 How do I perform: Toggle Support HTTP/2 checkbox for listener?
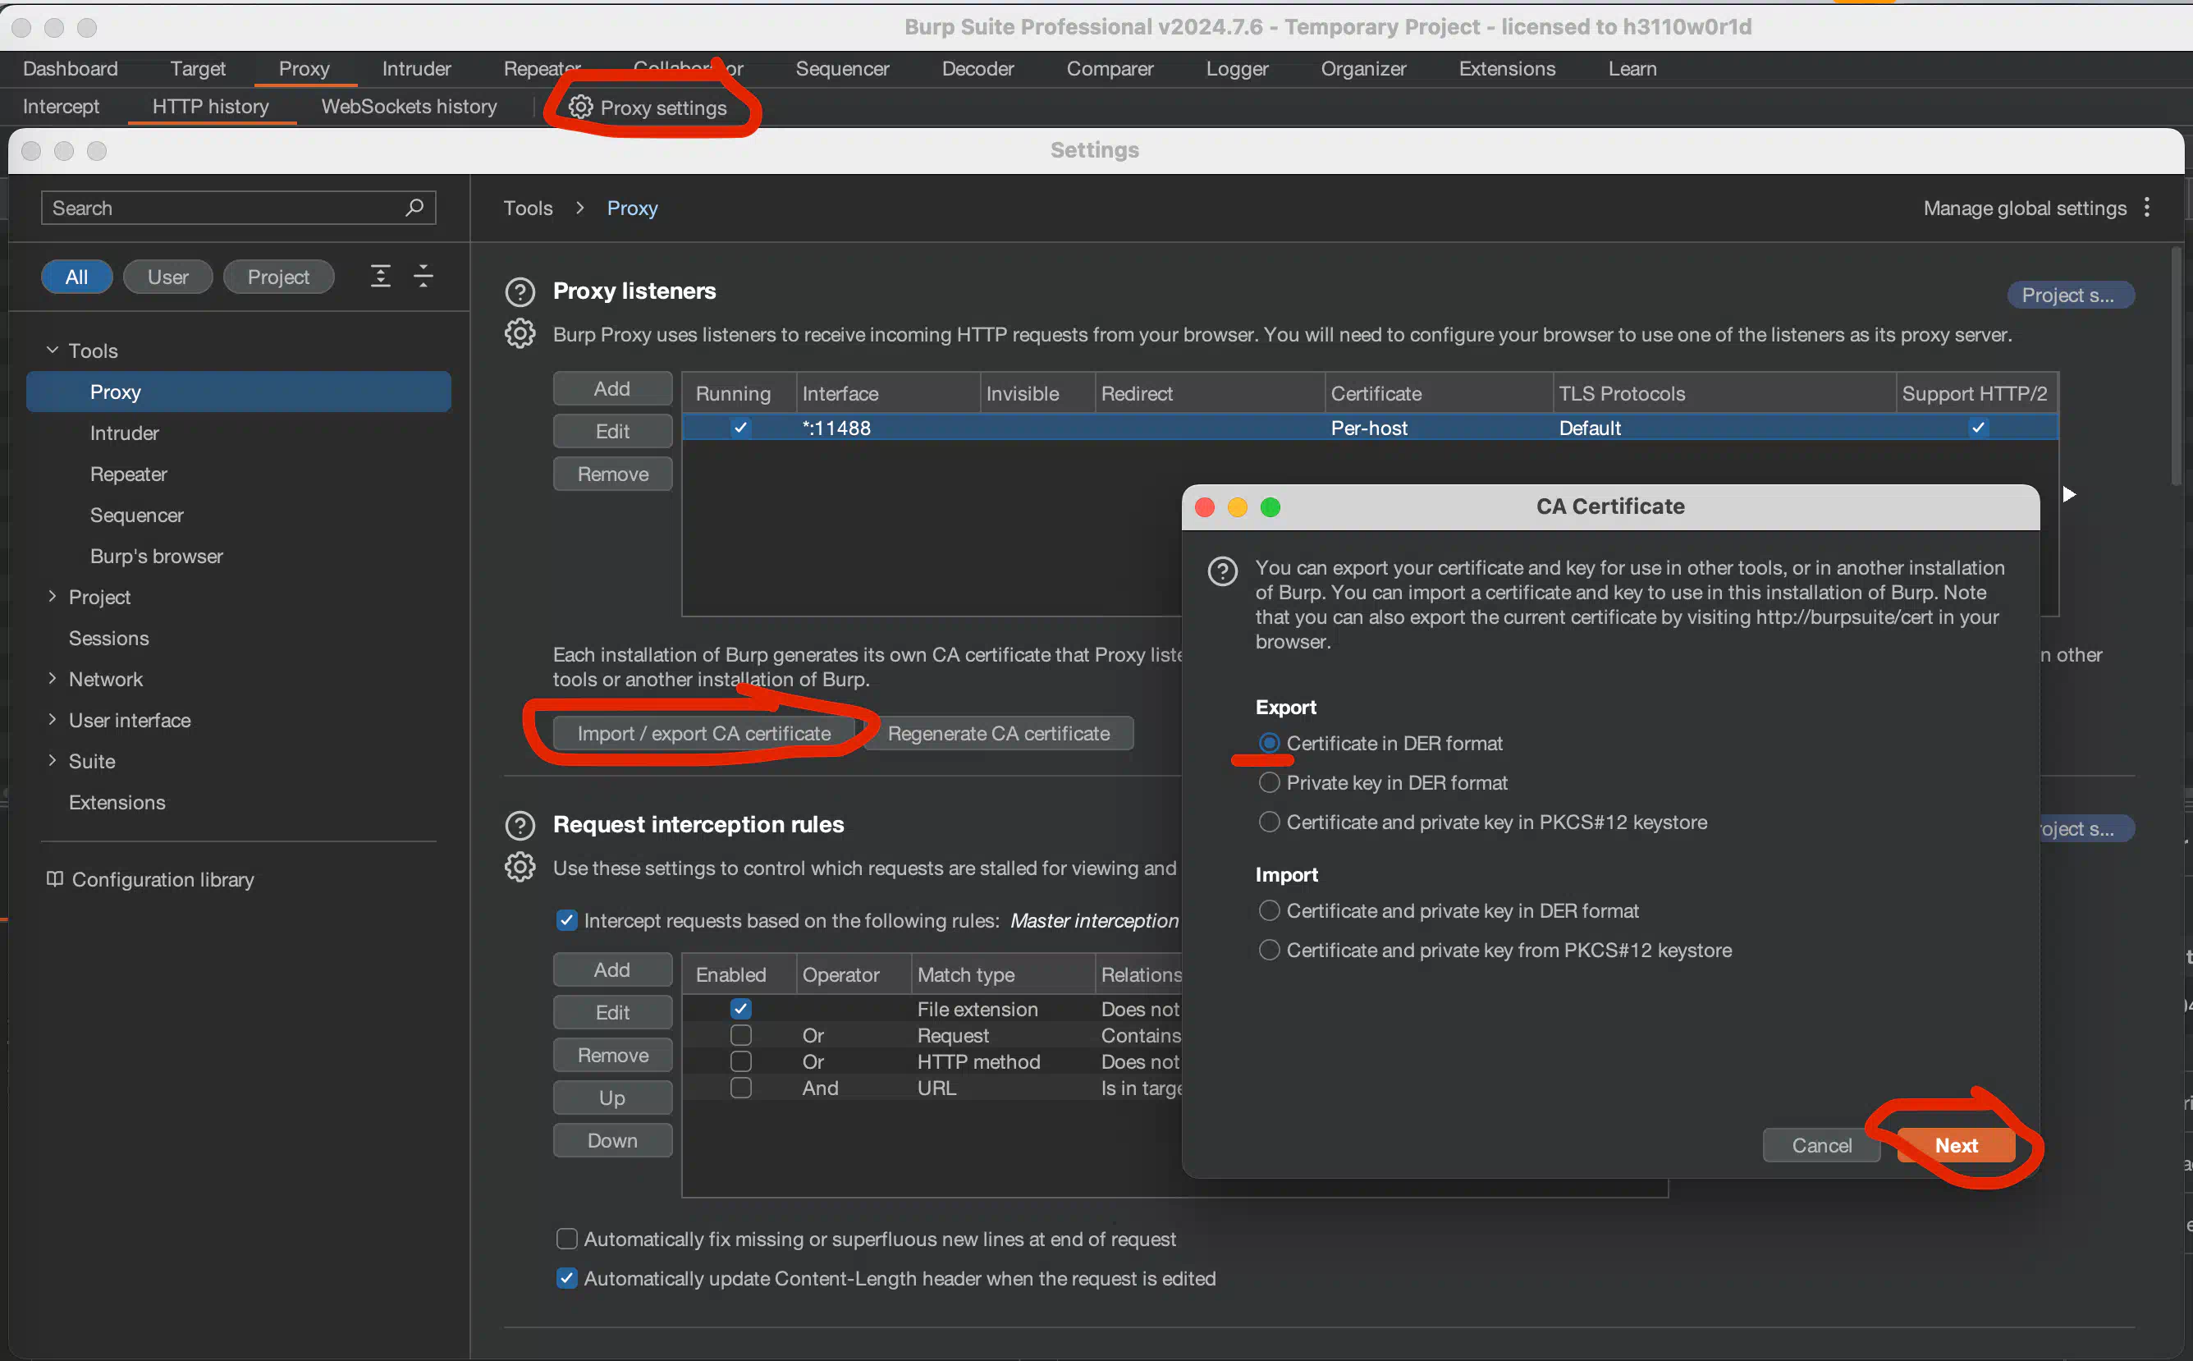pyautogui.click(x=1978, y=428)
